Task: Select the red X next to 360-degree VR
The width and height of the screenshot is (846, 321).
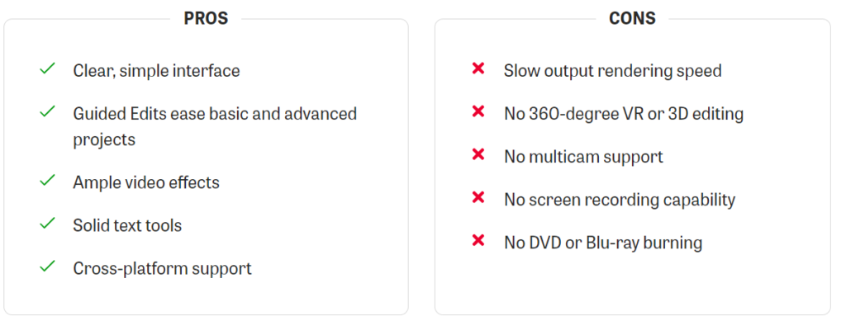Action: [x=478, y=111]
